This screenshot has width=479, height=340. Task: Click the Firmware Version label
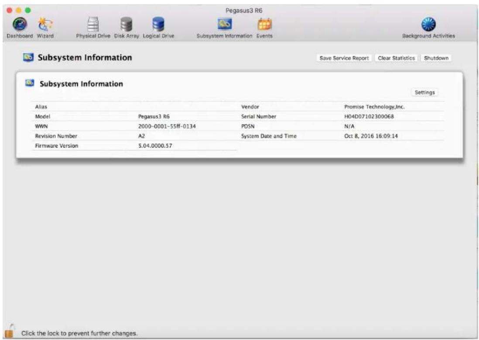pos(57,146)
